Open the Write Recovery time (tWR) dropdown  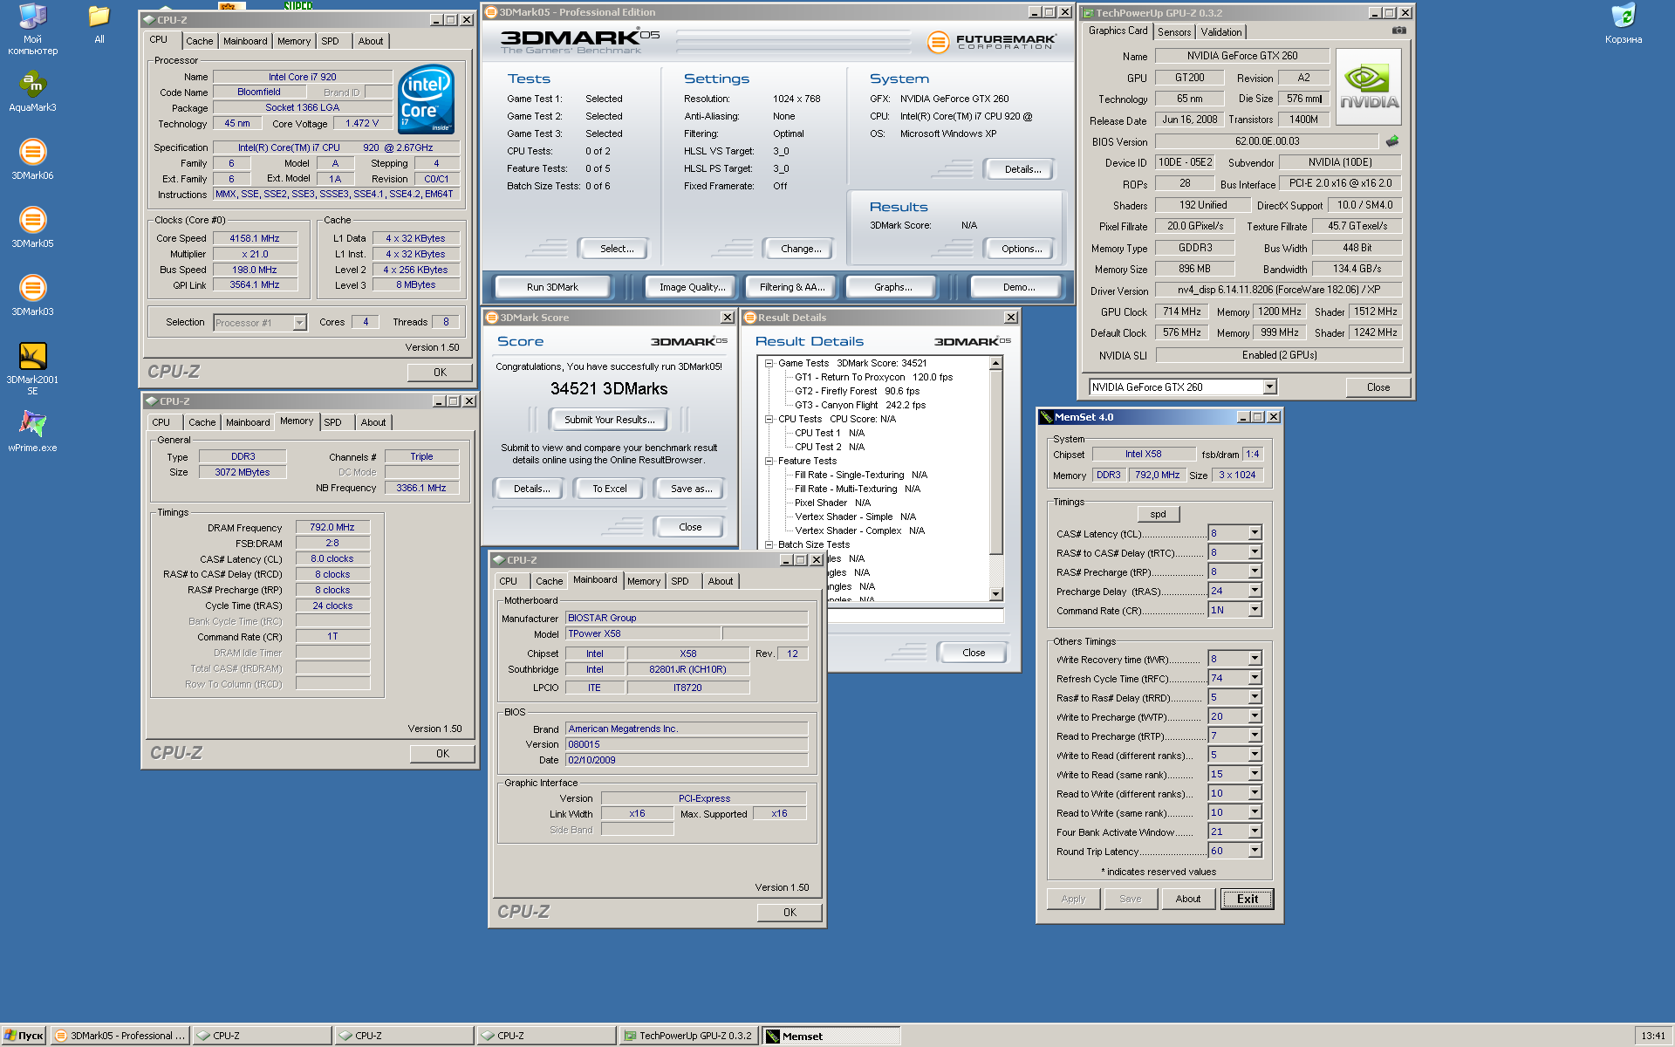point(1255,659)
